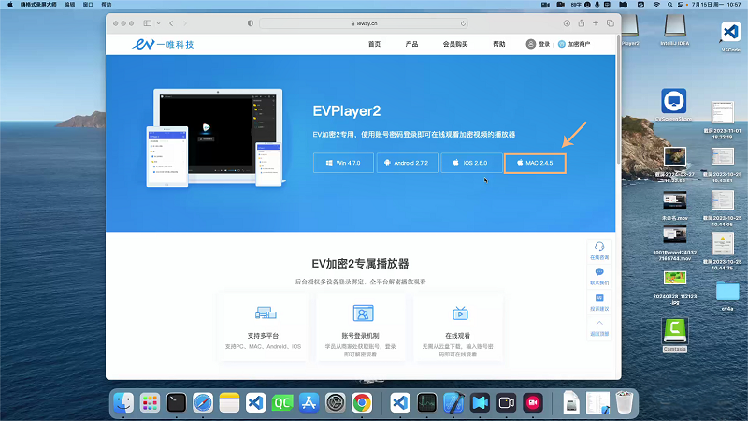Click the 账号登录机制 feature card

pyautogui.click(x=360, y=327)
